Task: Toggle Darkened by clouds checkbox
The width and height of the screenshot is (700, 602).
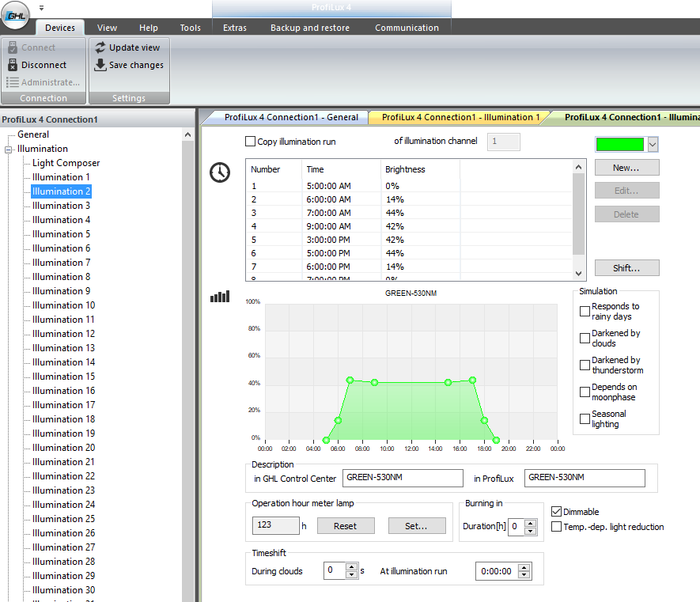Action: [x=585, y=338]
